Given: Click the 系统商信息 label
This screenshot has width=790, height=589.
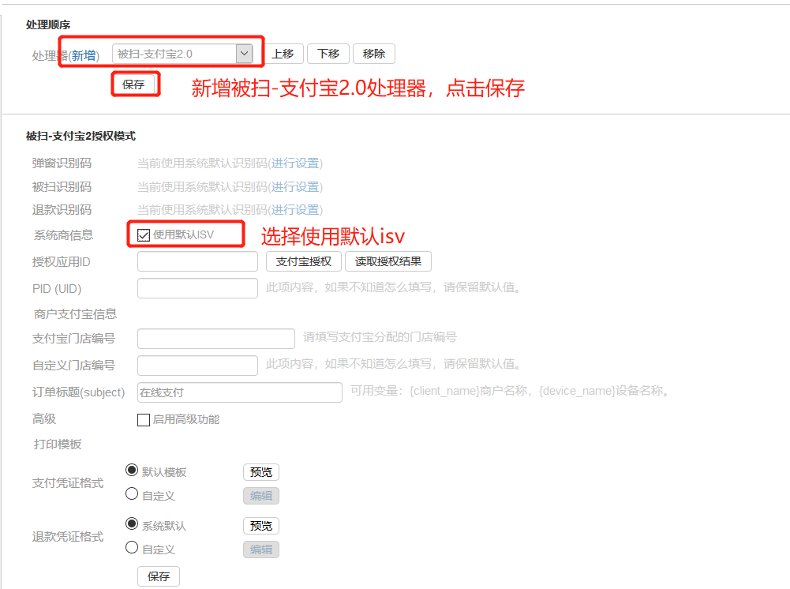Looking at the screenshot, I should point(63,235).
